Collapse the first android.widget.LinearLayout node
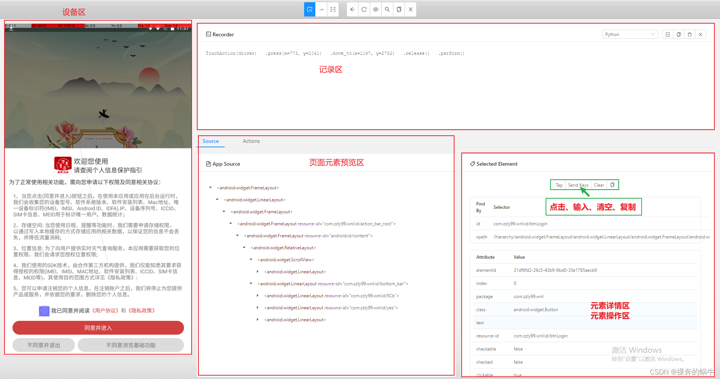This screenshot has height=379, width=720. coord(217,199)
